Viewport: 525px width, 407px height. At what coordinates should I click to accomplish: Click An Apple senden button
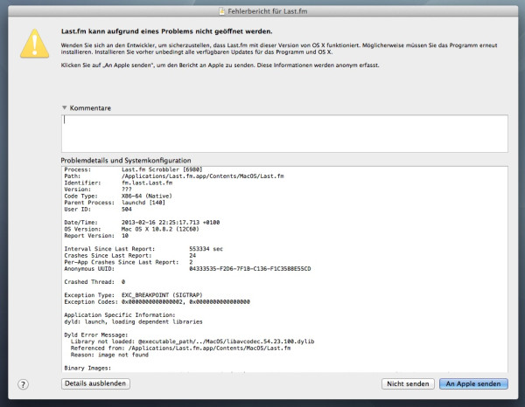tap(473, 384)
